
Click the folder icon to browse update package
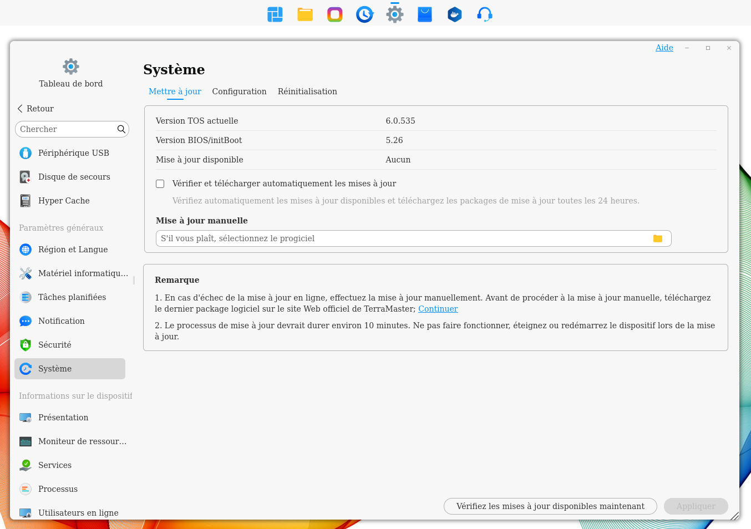(657, 238)
